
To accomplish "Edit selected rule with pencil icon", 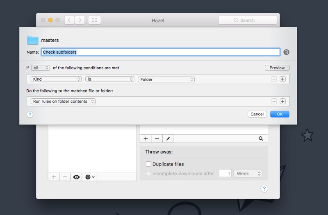I will point(168,138).
